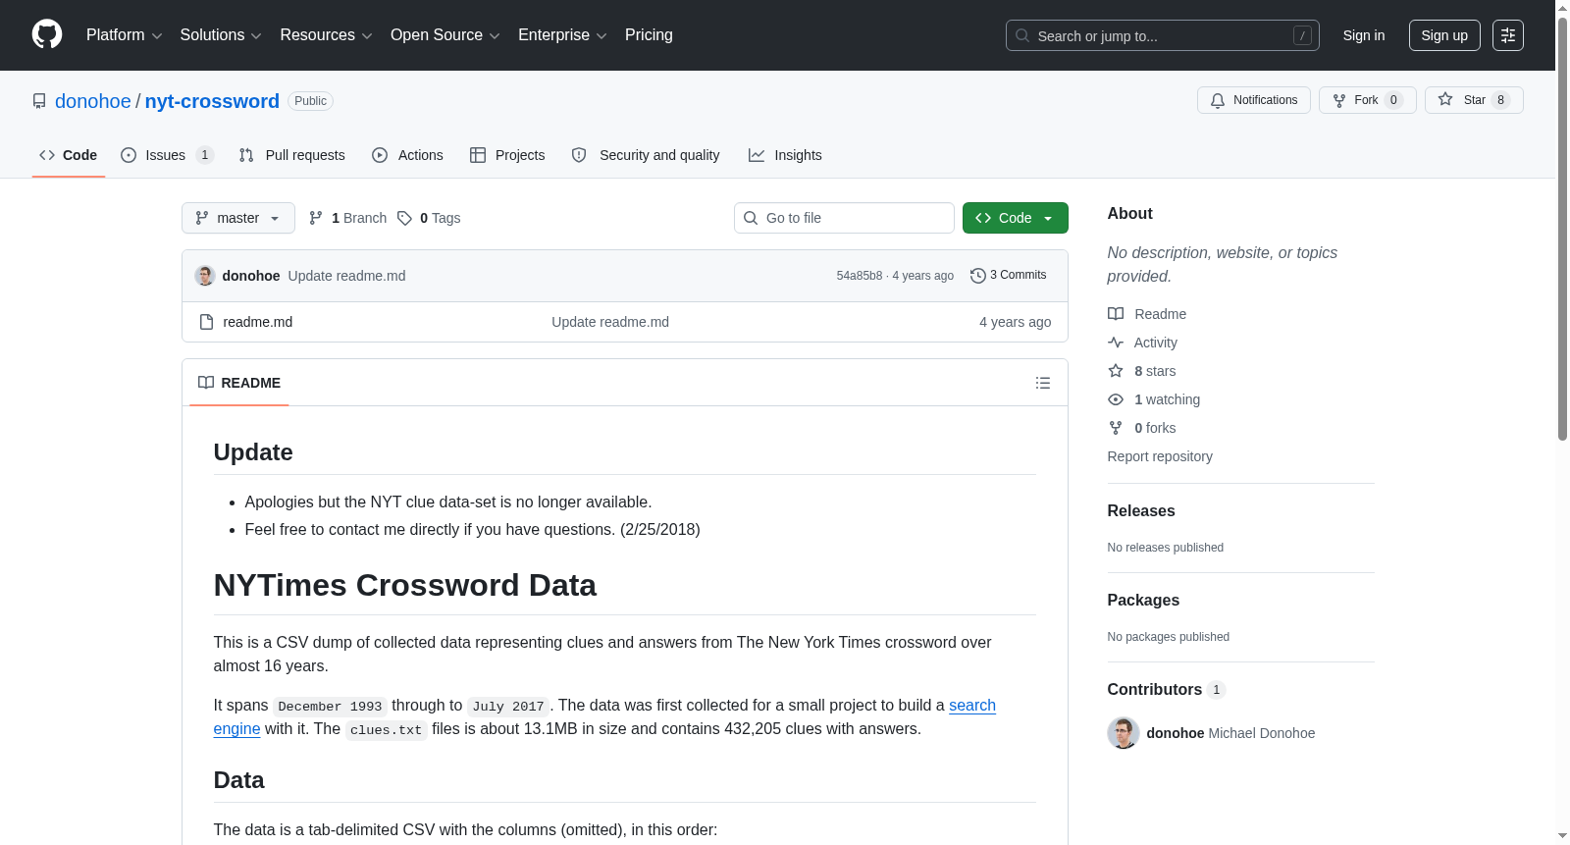Switch to Security and quality tab
The height and width of the screenshot is (845, 1570).
click(646, 155)
